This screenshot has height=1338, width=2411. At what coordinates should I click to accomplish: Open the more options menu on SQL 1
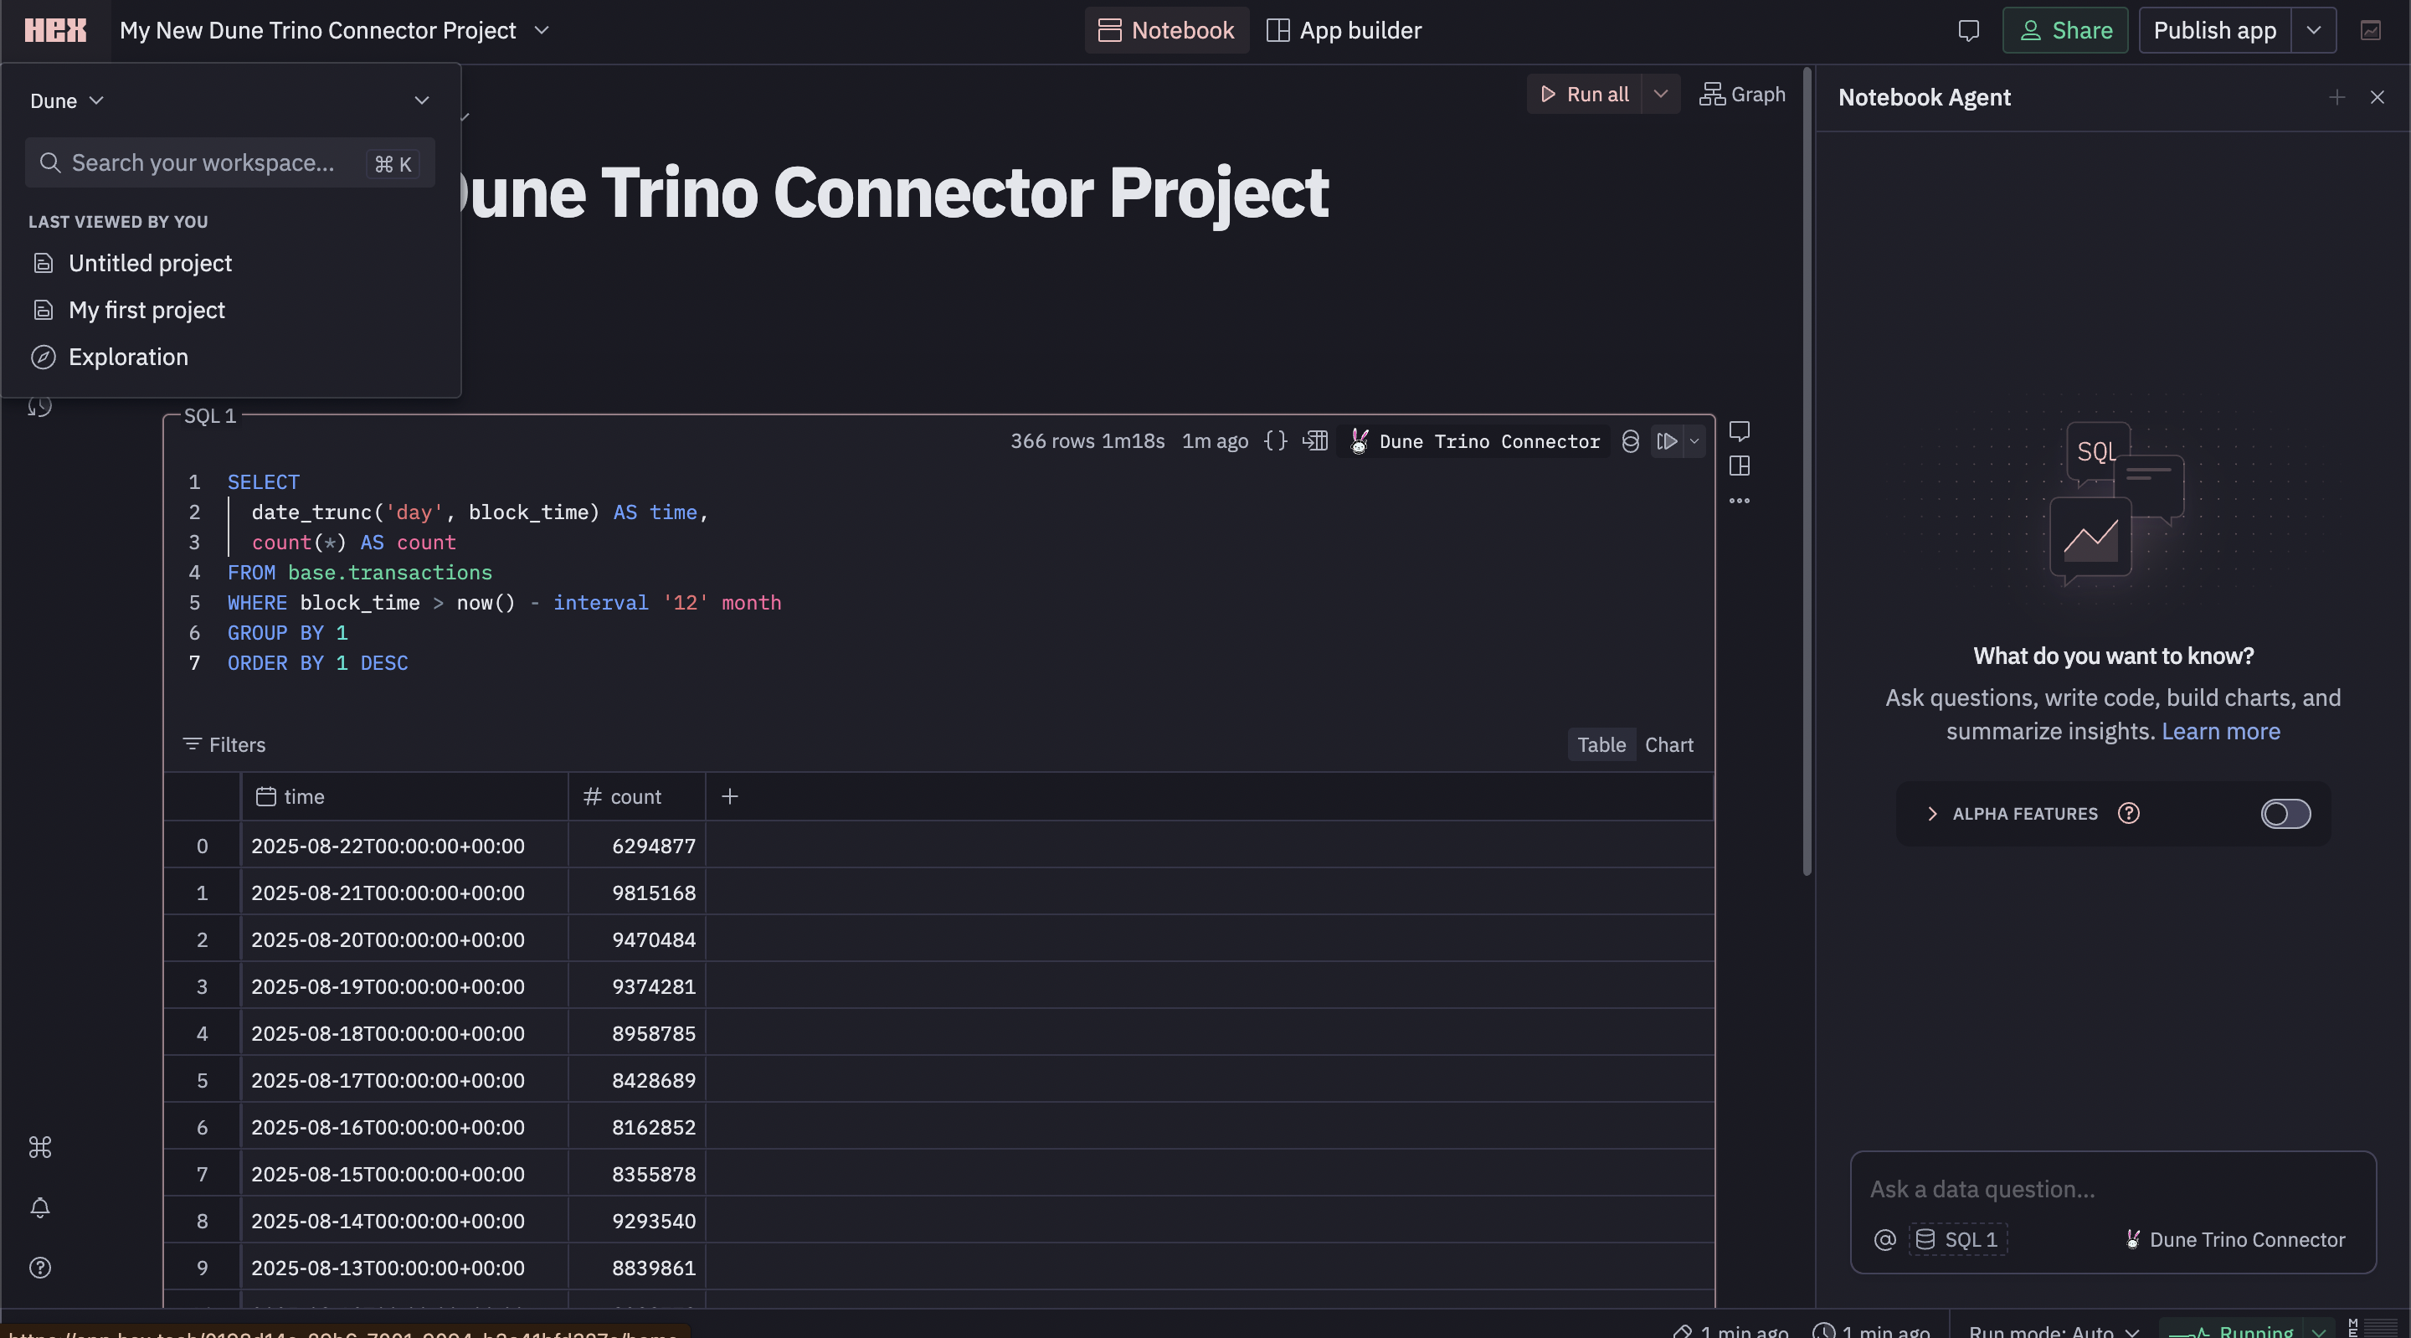click(1739, 501)
